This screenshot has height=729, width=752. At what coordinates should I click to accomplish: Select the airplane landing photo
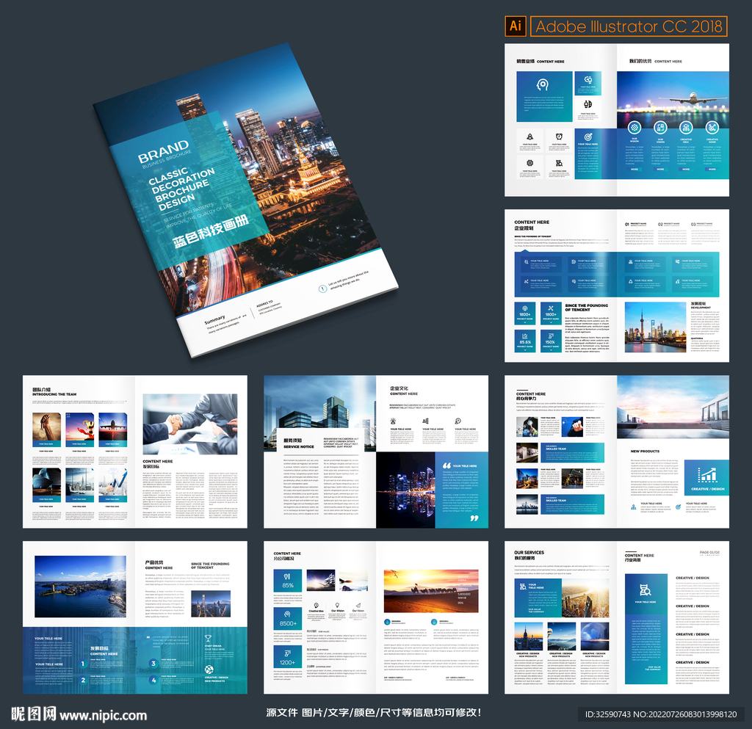(673, 100)
